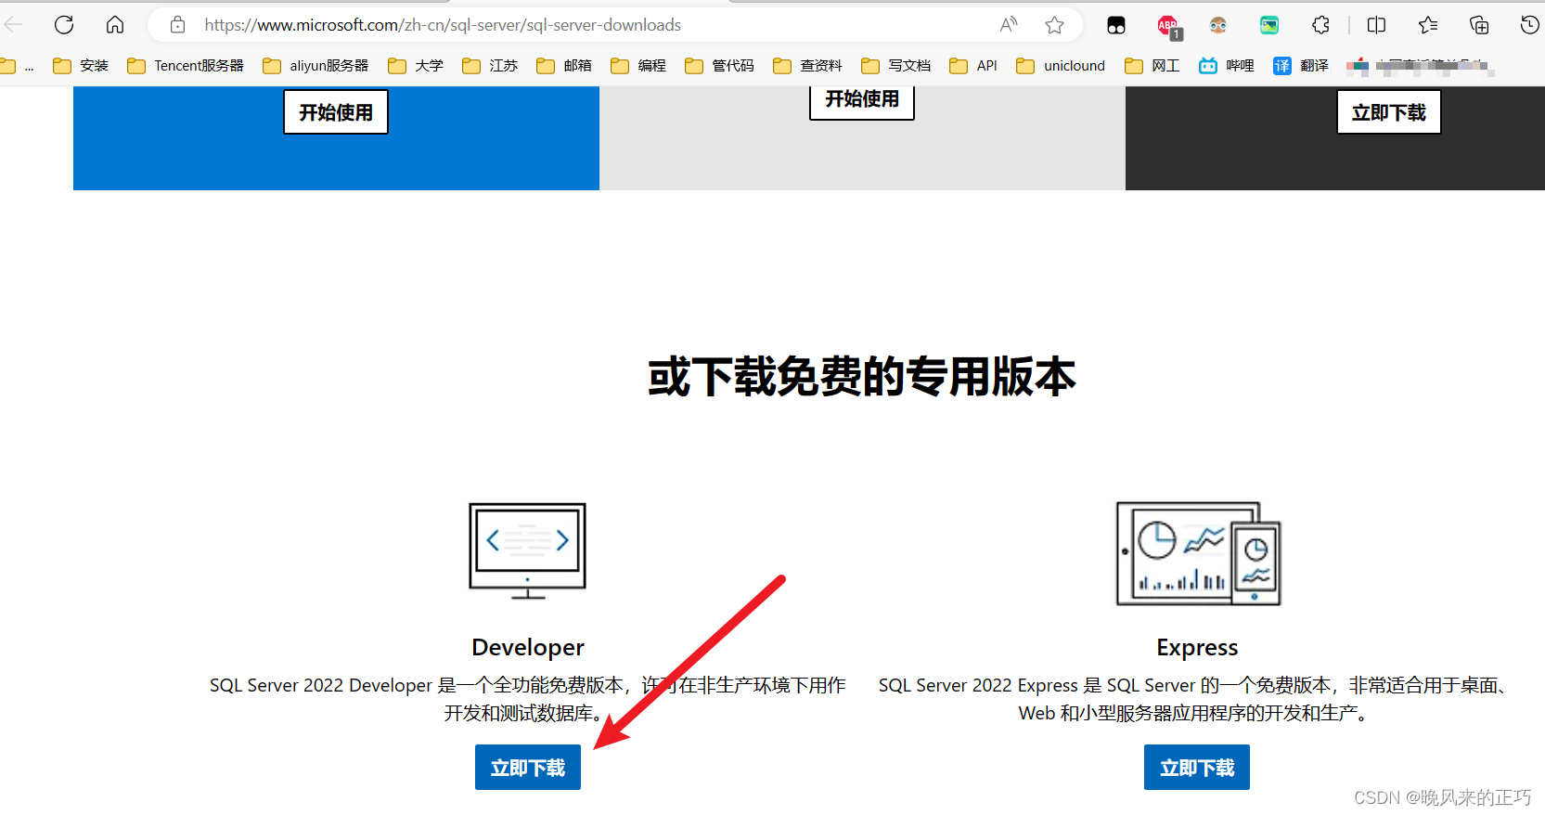
Task: Go to the browser home page icon
Action: coord(114,25)
